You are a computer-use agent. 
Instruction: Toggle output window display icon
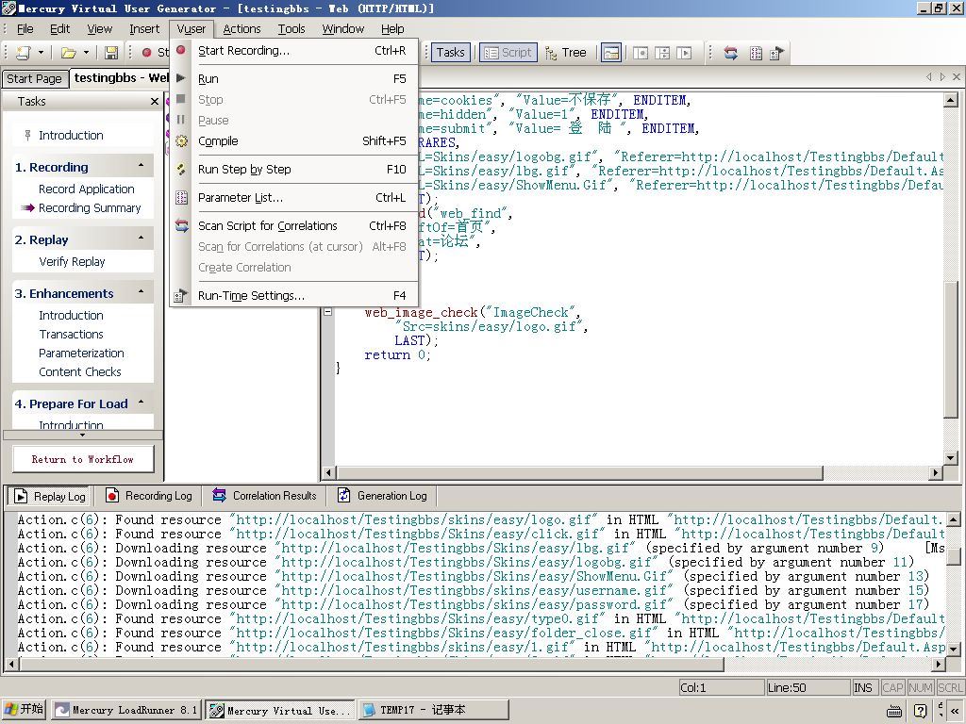[611, 53]
